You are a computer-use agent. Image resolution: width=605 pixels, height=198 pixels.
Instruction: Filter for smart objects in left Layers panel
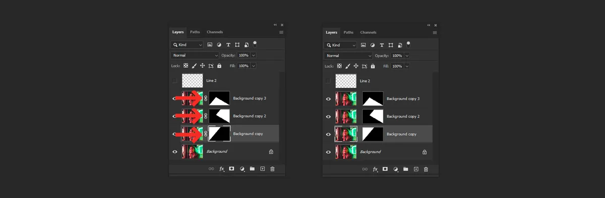tap(247, 45)
